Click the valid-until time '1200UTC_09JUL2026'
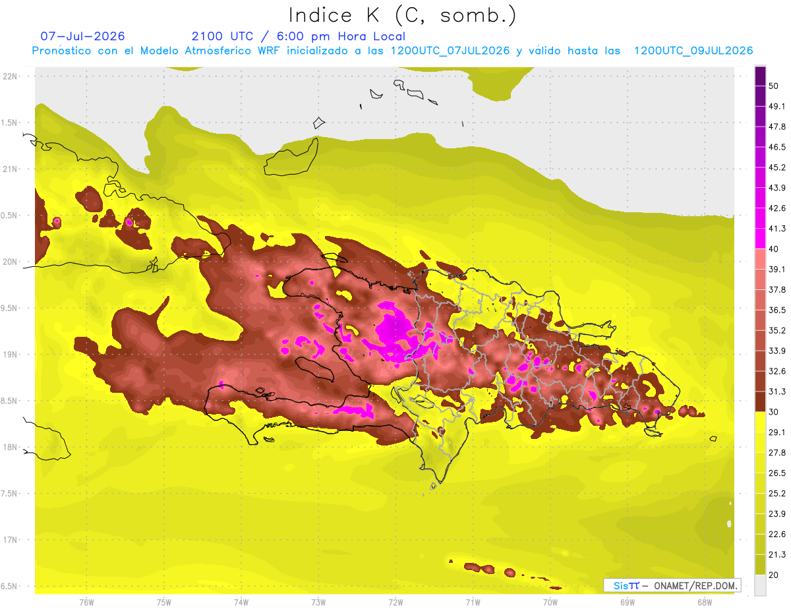The image size is (791, 611). (693, 51)
